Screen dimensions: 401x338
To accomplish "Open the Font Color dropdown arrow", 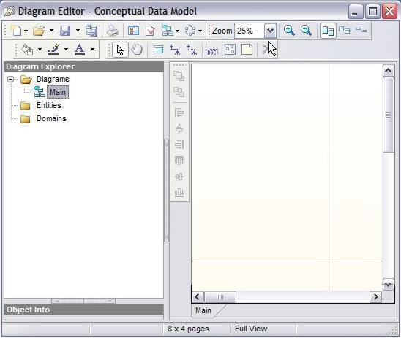I will click(x=93, y=49).
